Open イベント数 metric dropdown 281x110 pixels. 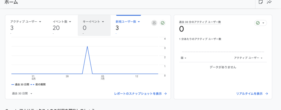click(62, 22)
